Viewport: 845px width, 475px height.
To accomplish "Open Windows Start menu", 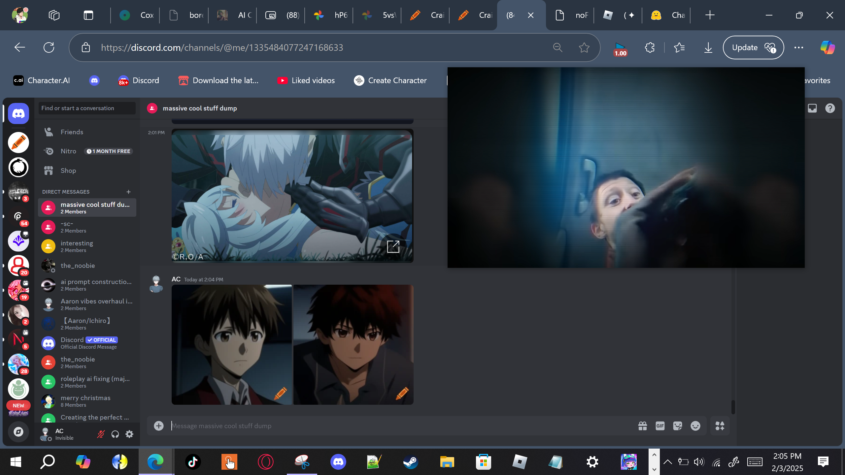I will tap(16, 462).
